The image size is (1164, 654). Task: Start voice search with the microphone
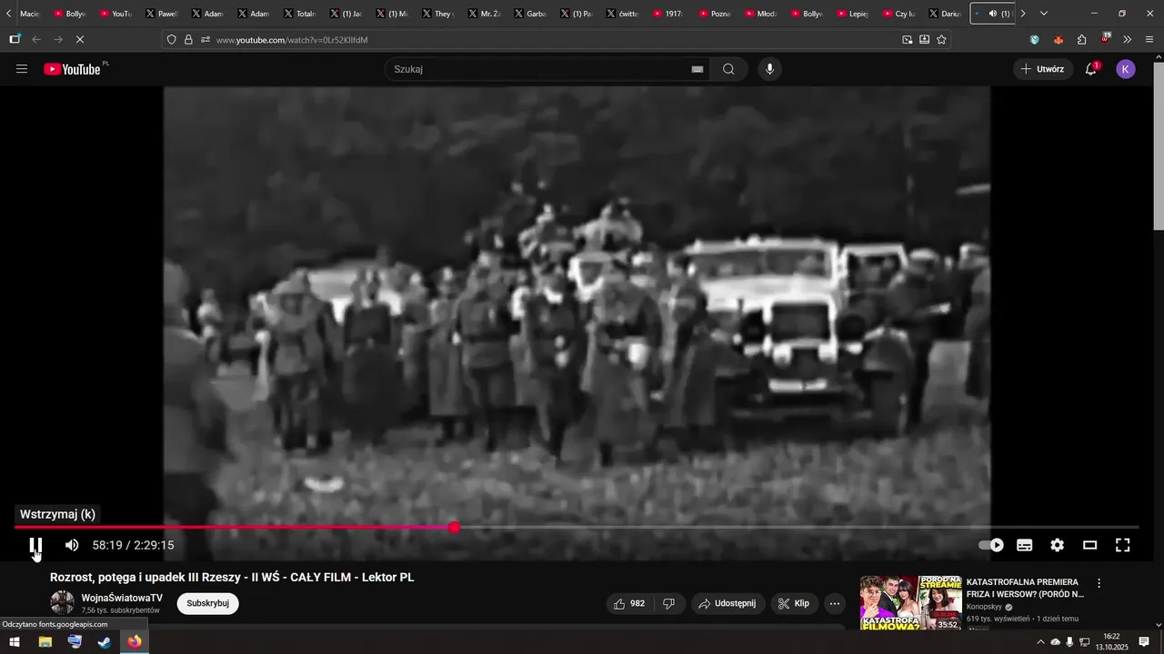pos(770,69)
